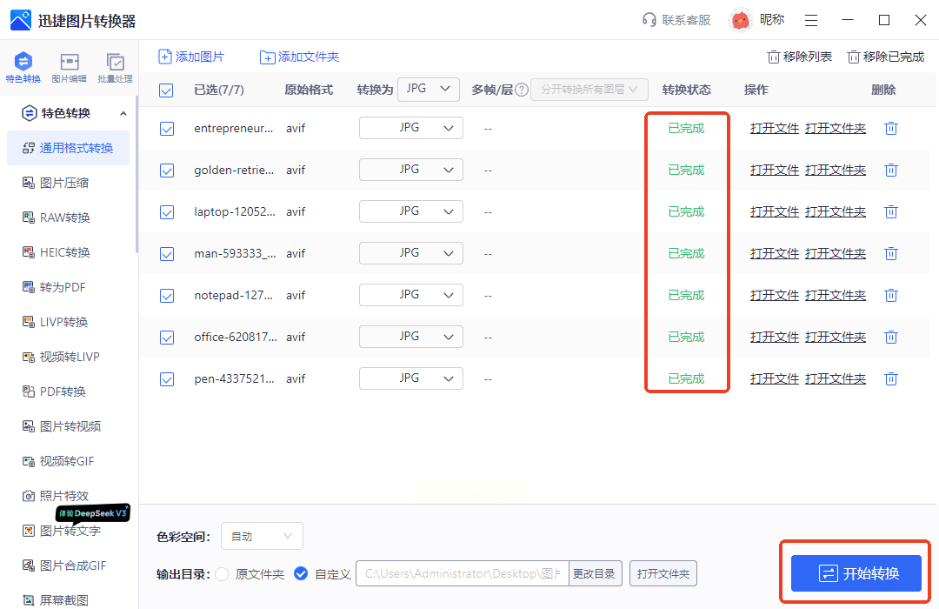Open format dropdown for laptop-12052 file
The image size is (939, 609).
pos(410,211)
